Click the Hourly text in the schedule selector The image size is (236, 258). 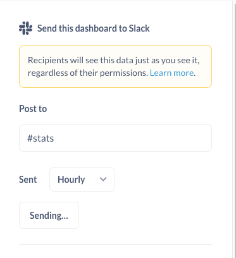click(71, 180)
